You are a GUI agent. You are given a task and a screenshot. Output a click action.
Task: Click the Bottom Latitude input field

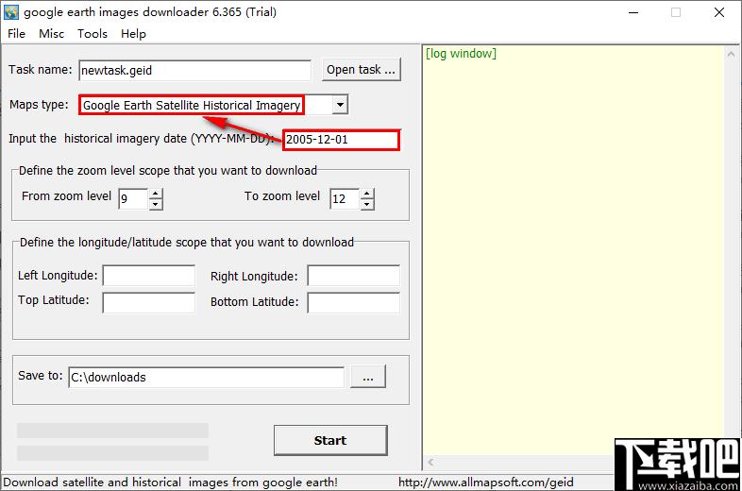[x=353, y=302]
